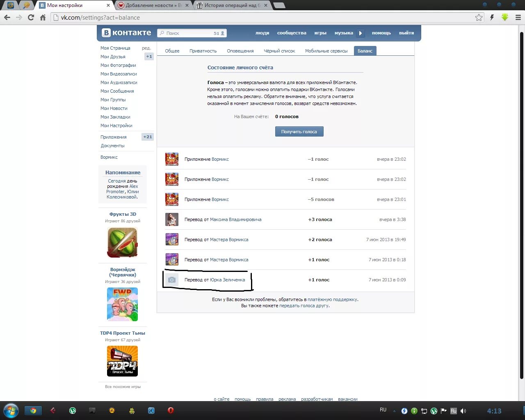The width and height of the screenshot is (525, 420).
Task: Open игры in top navigation
Action: pyautogui.click(x=320, y=33)
